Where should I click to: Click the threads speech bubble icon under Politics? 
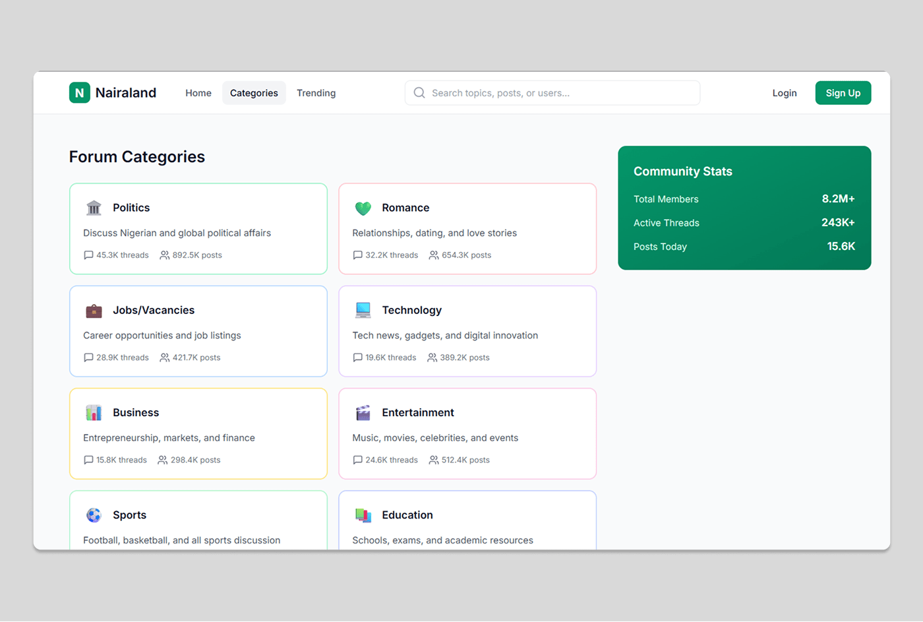point(88,255)
